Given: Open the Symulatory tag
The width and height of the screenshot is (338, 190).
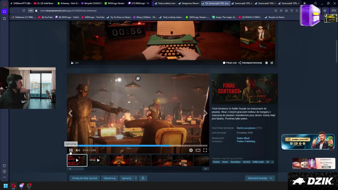Looking at the screenshot, I should [236, 162].
